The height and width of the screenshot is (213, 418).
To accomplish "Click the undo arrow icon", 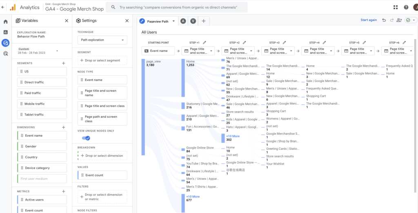I will [x=384, y=20].
